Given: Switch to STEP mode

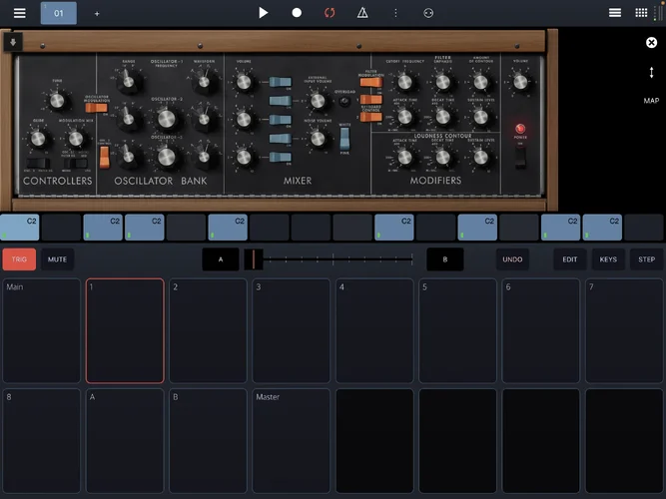Looking at the screenshot, I should (646, 259).
